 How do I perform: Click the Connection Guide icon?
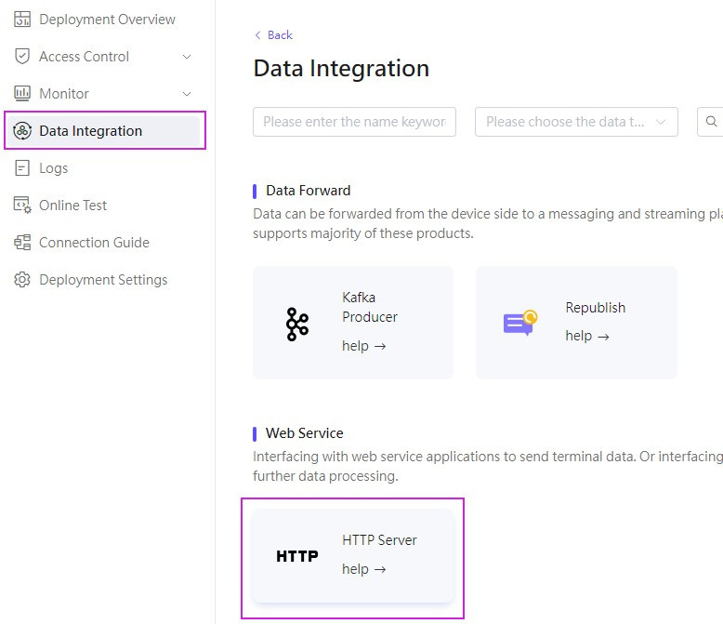tap(22, 243)
